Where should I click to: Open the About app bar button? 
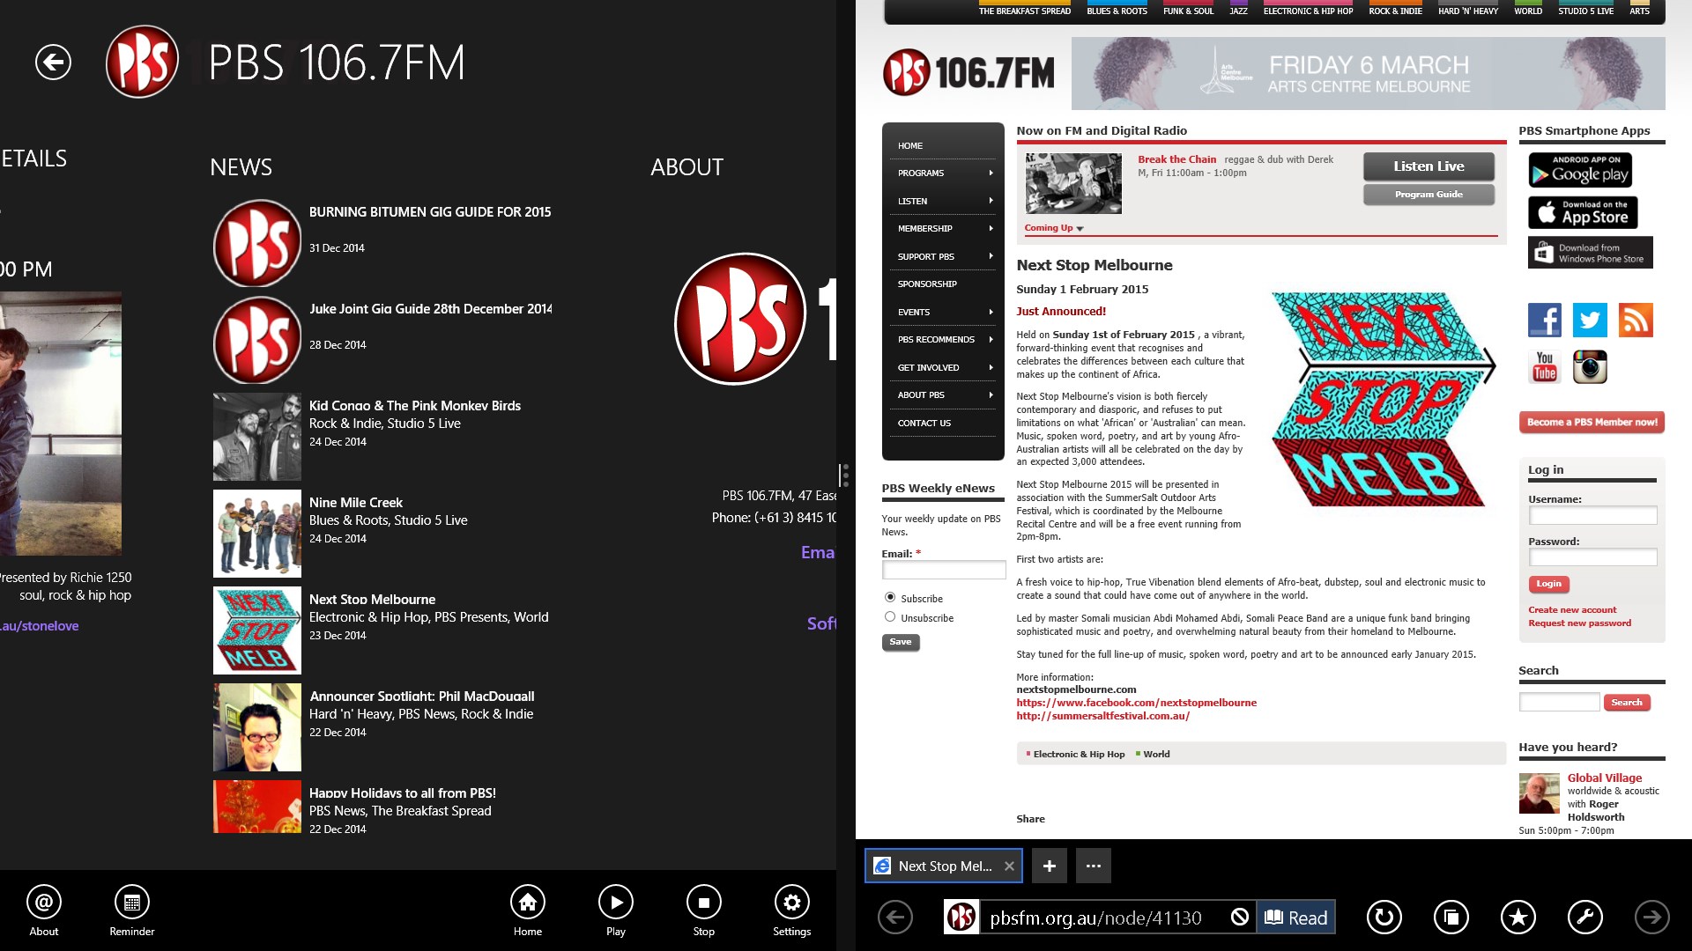[x=44, y=910]
